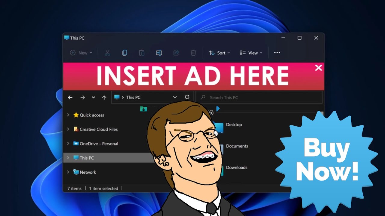The height and width of the screenshot is (216, 385).
Task: Click the back navigation arrow
Action: click(x=70, y=97)
